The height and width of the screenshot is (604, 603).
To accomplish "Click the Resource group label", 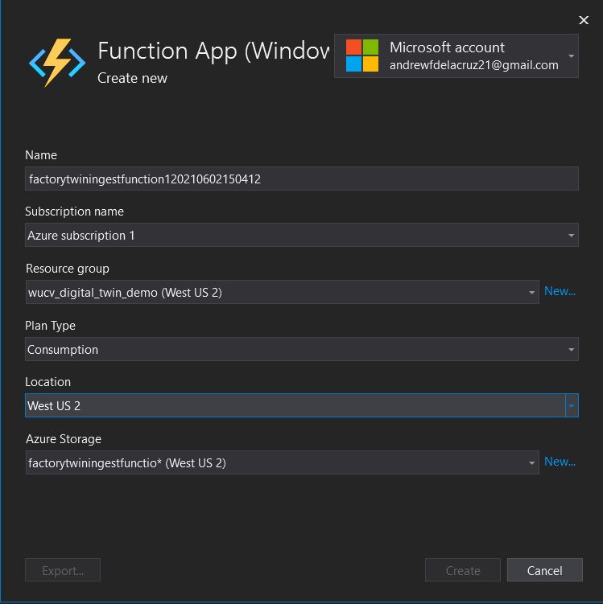I will point(68,269).
